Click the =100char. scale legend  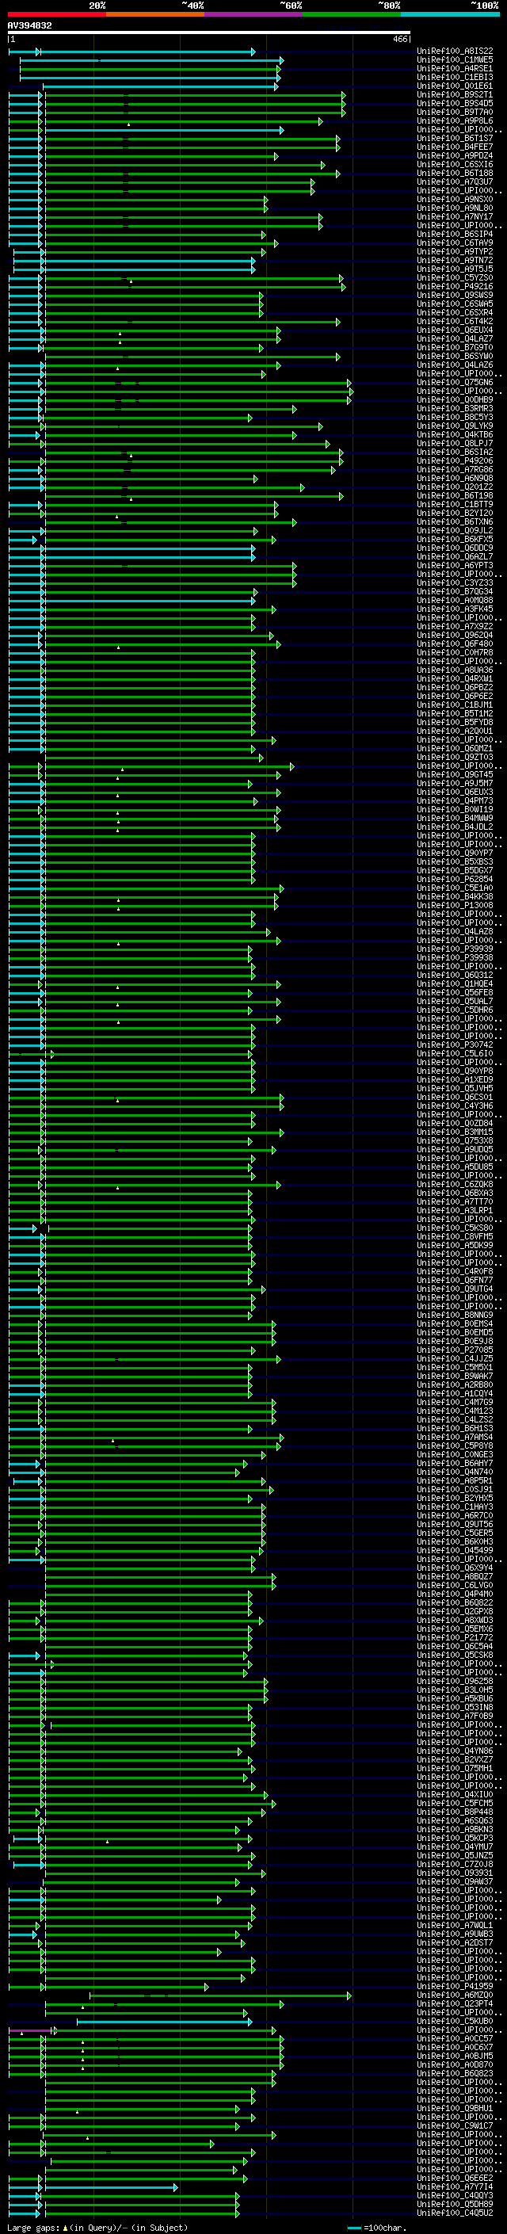click(375, 2227)
